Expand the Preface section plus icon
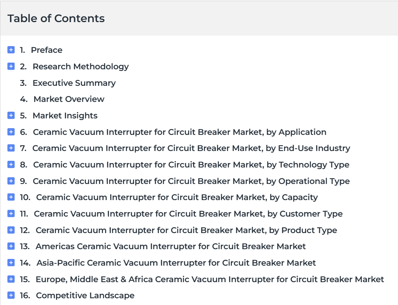Viewport: 398px width, 305px height. [11, 50]
